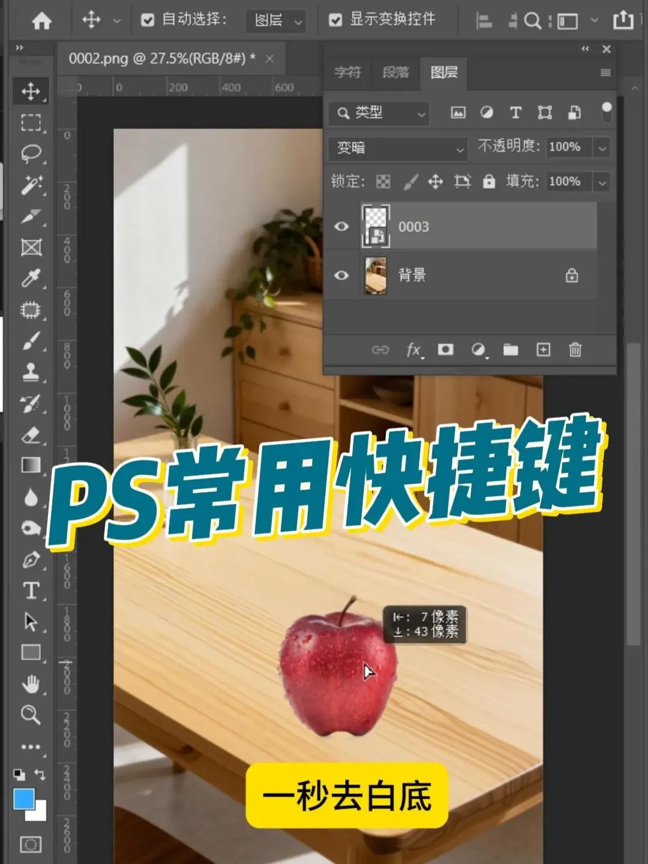Pick the Eyedropper tool
This screenshot has width=648, height=864.
pyautogui.click(x=31, y=278)
